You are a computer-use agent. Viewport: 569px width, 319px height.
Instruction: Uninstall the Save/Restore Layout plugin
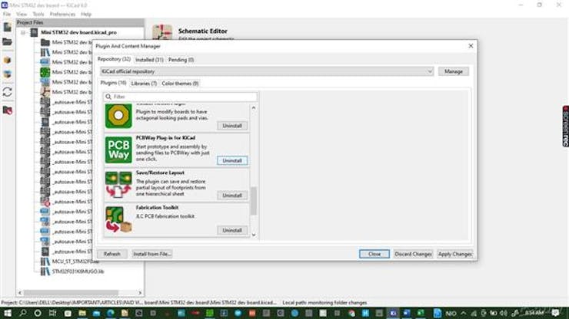click(232, 196)
